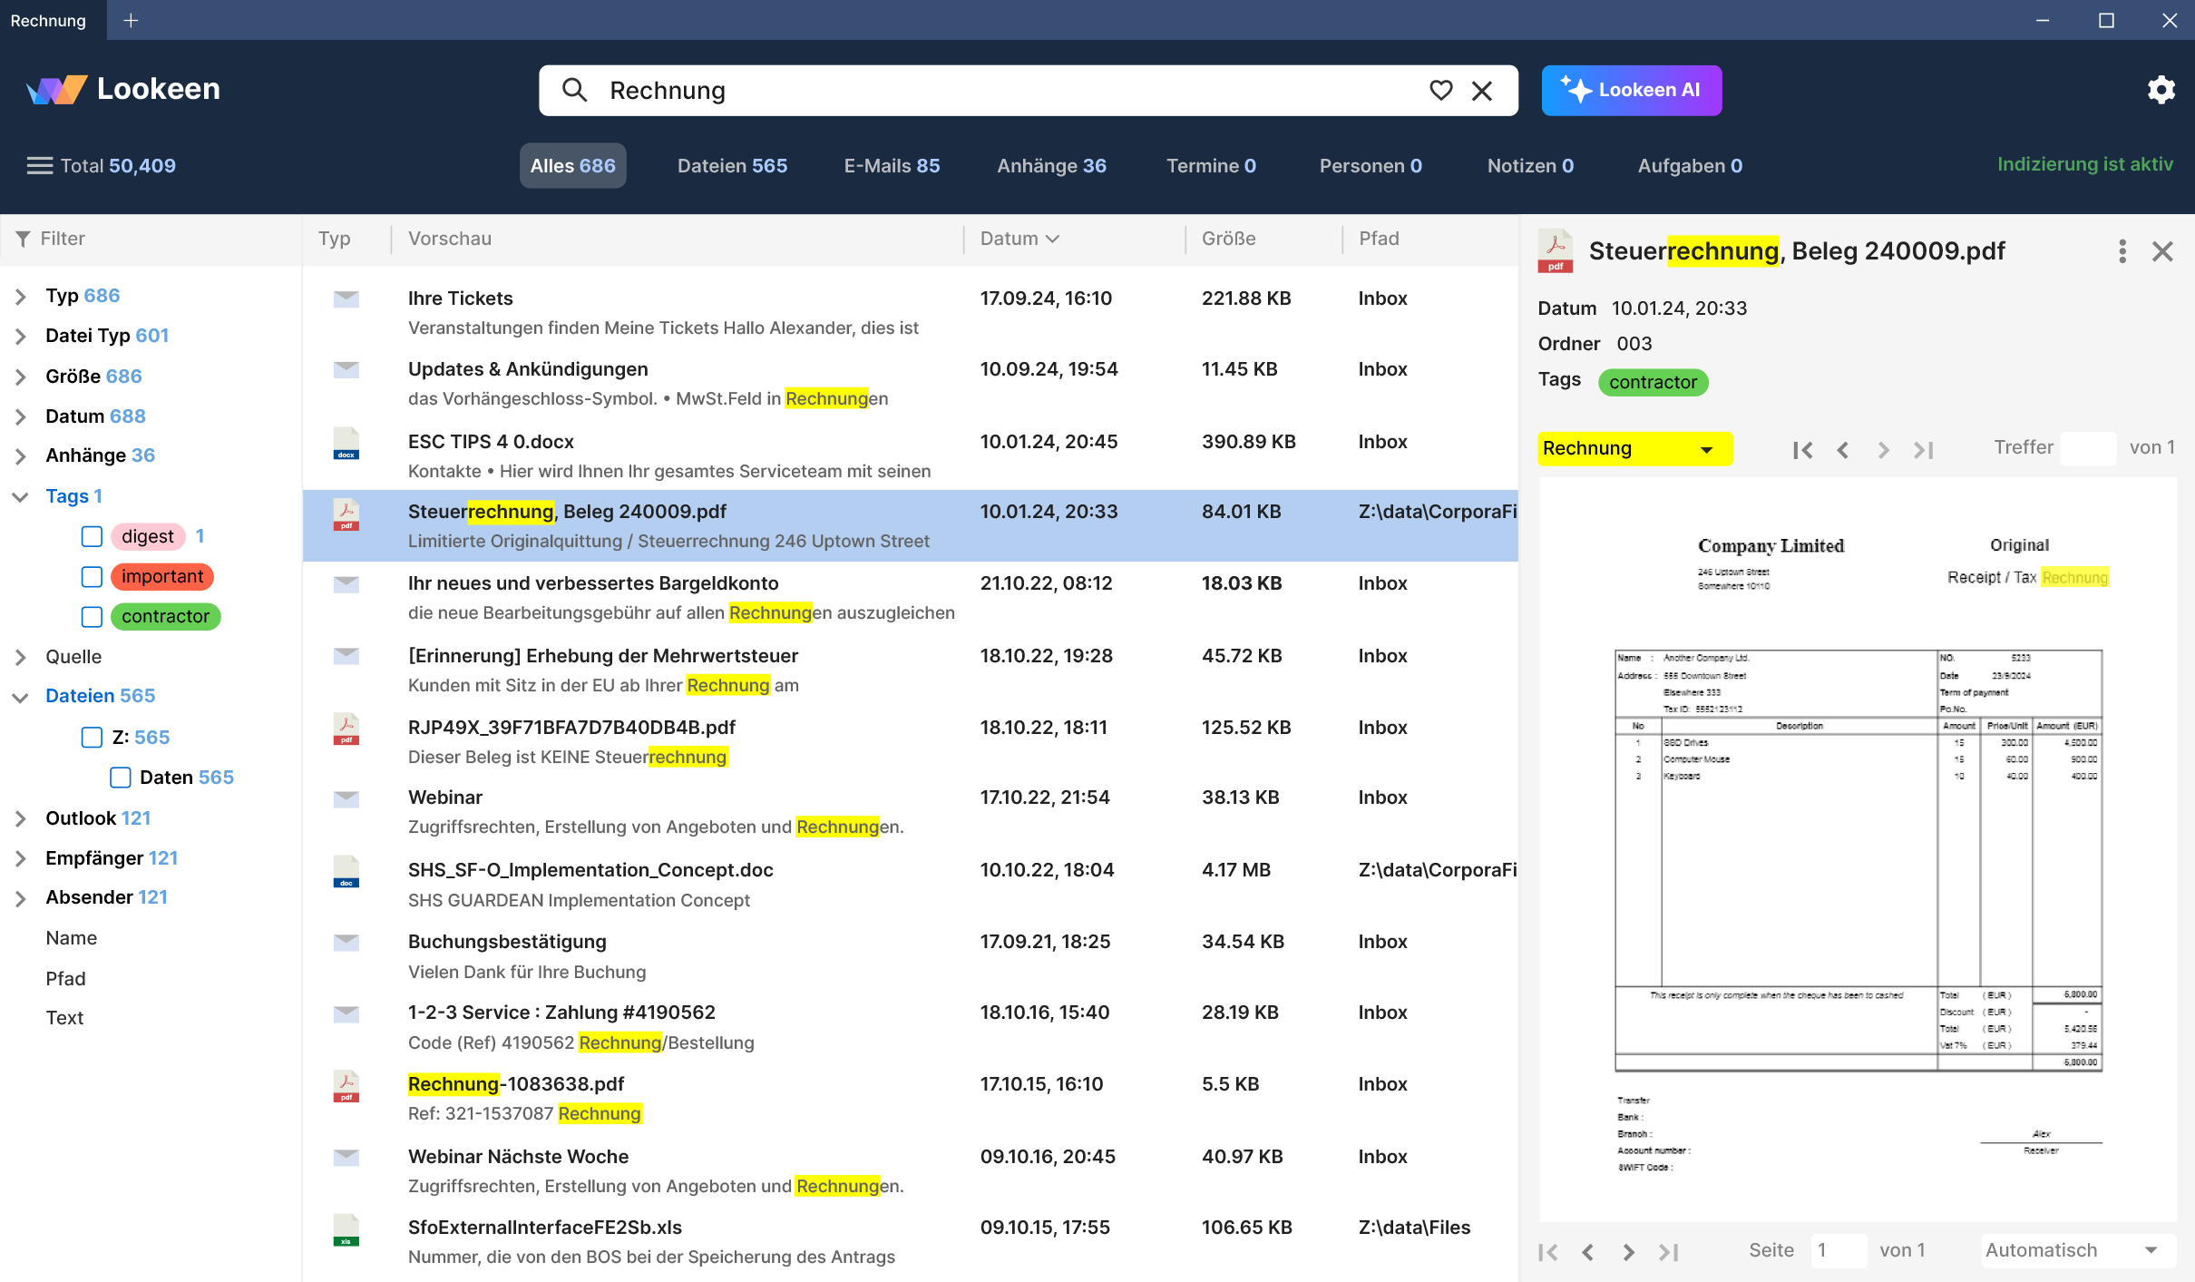Close the preview panel with the X

[2162, 251]
